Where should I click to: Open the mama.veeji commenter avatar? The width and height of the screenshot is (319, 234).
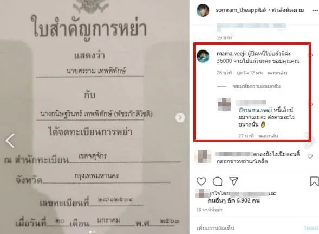(x=203, y=56)
